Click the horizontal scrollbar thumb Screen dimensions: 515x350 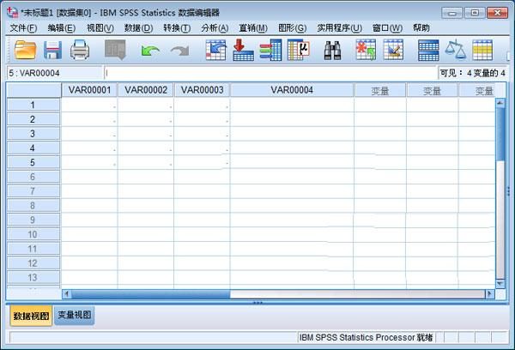pyautogui.click(x=151, y=294)
